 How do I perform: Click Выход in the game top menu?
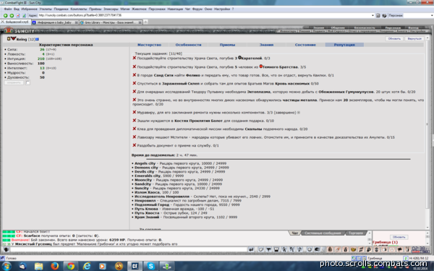(413, 27)
